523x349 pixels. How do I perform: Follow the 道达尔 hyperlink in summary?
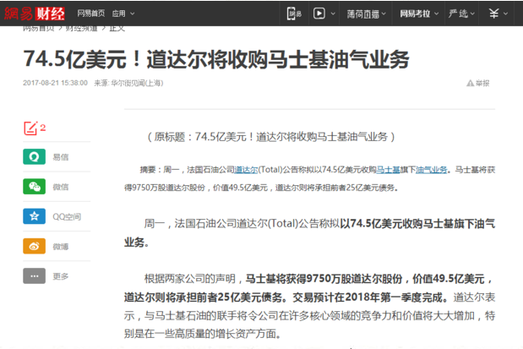246,170
